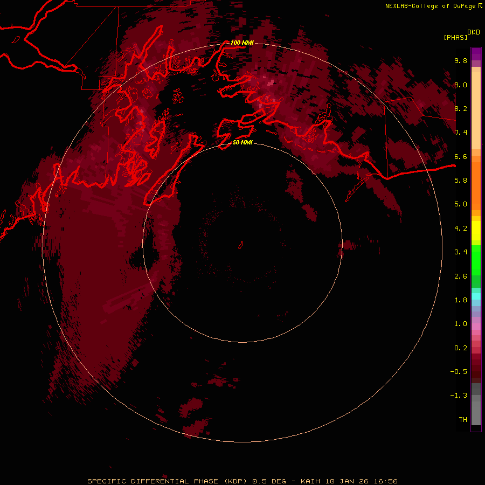Click the 2.6 scale label
485x485 pixels.
coord(461,276)
